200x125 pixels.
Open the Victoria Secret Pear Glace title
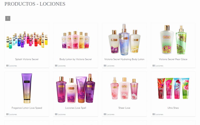click(173, 59)
